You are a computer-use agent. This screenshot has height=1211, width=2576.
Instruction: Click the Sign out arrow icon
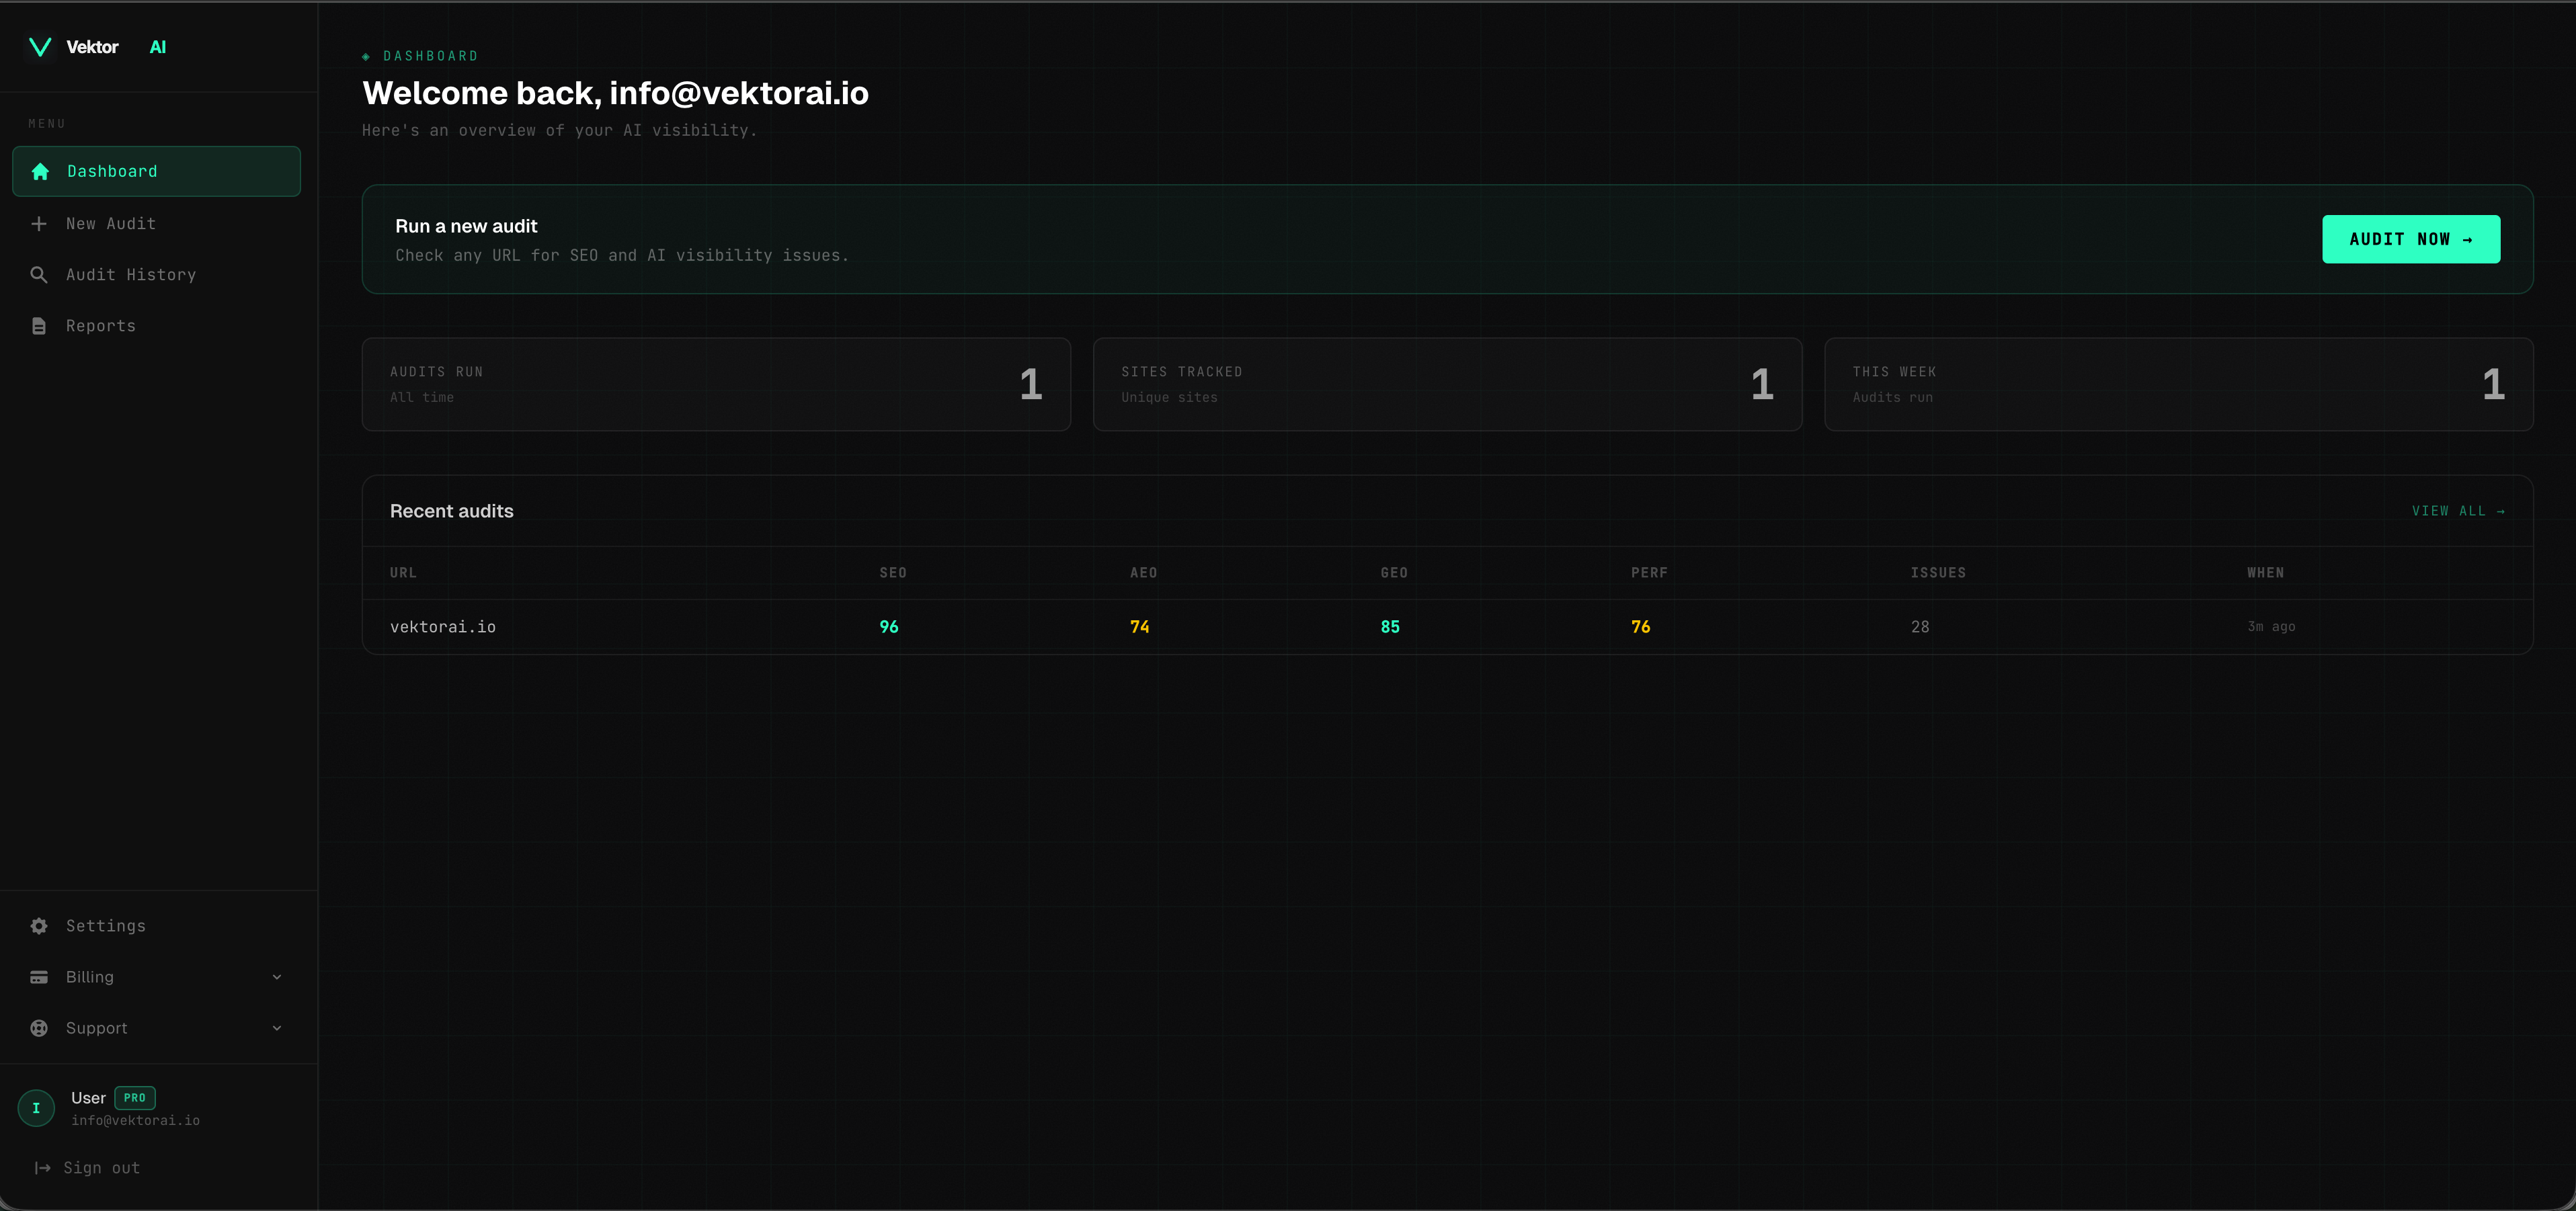point(42,1167)
